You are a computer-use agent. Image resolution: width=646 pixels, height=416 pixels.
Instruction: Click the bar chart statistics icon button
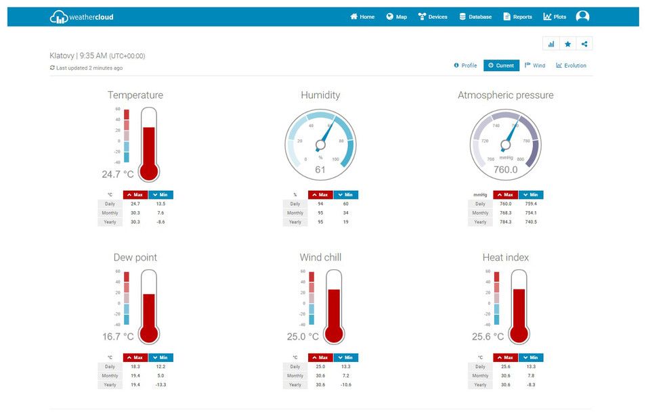click(x=551, y=44)
